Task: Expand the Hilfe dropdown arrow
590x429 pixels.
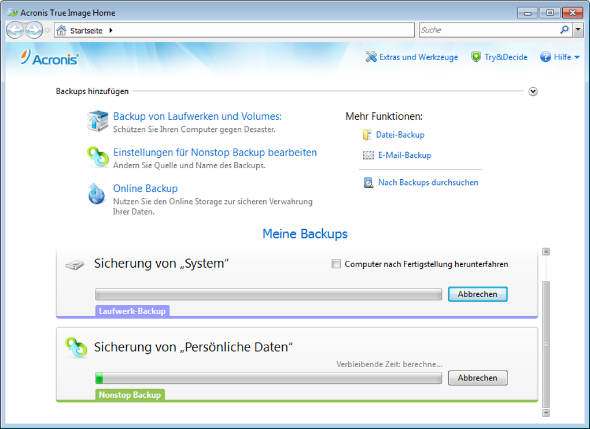Action: (577, 57)
